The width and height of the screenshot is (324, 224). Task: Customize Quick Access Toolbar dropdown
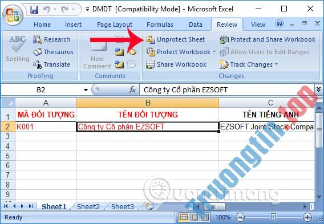pos(87,10)
